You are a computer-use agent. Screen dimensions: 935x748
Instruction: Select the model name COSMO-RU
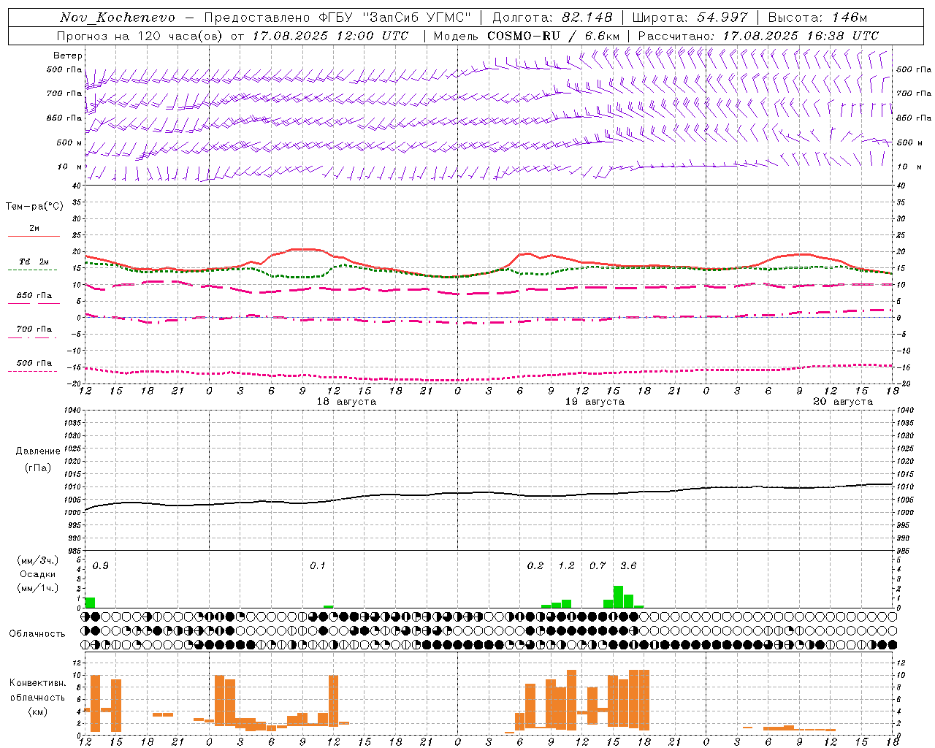tap(524, 36)
